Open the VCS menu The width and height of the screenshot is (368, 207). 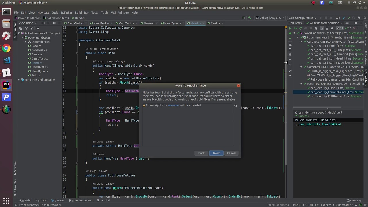(114, 13)
